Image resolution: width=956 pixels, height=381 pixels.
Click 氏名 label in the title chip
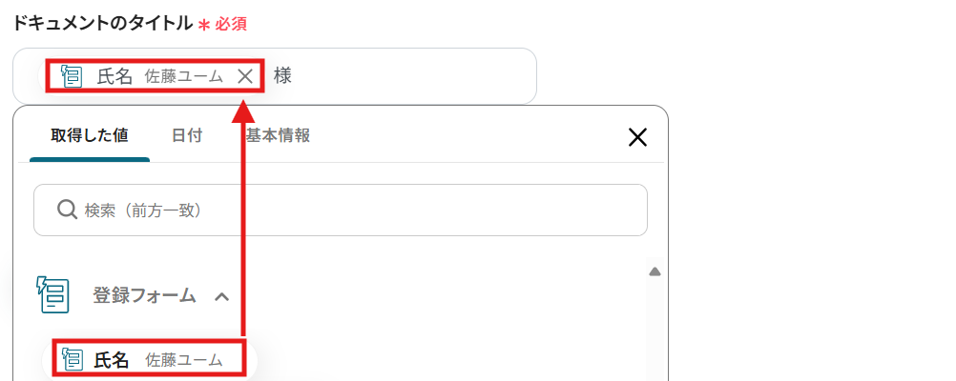point(114,76)
